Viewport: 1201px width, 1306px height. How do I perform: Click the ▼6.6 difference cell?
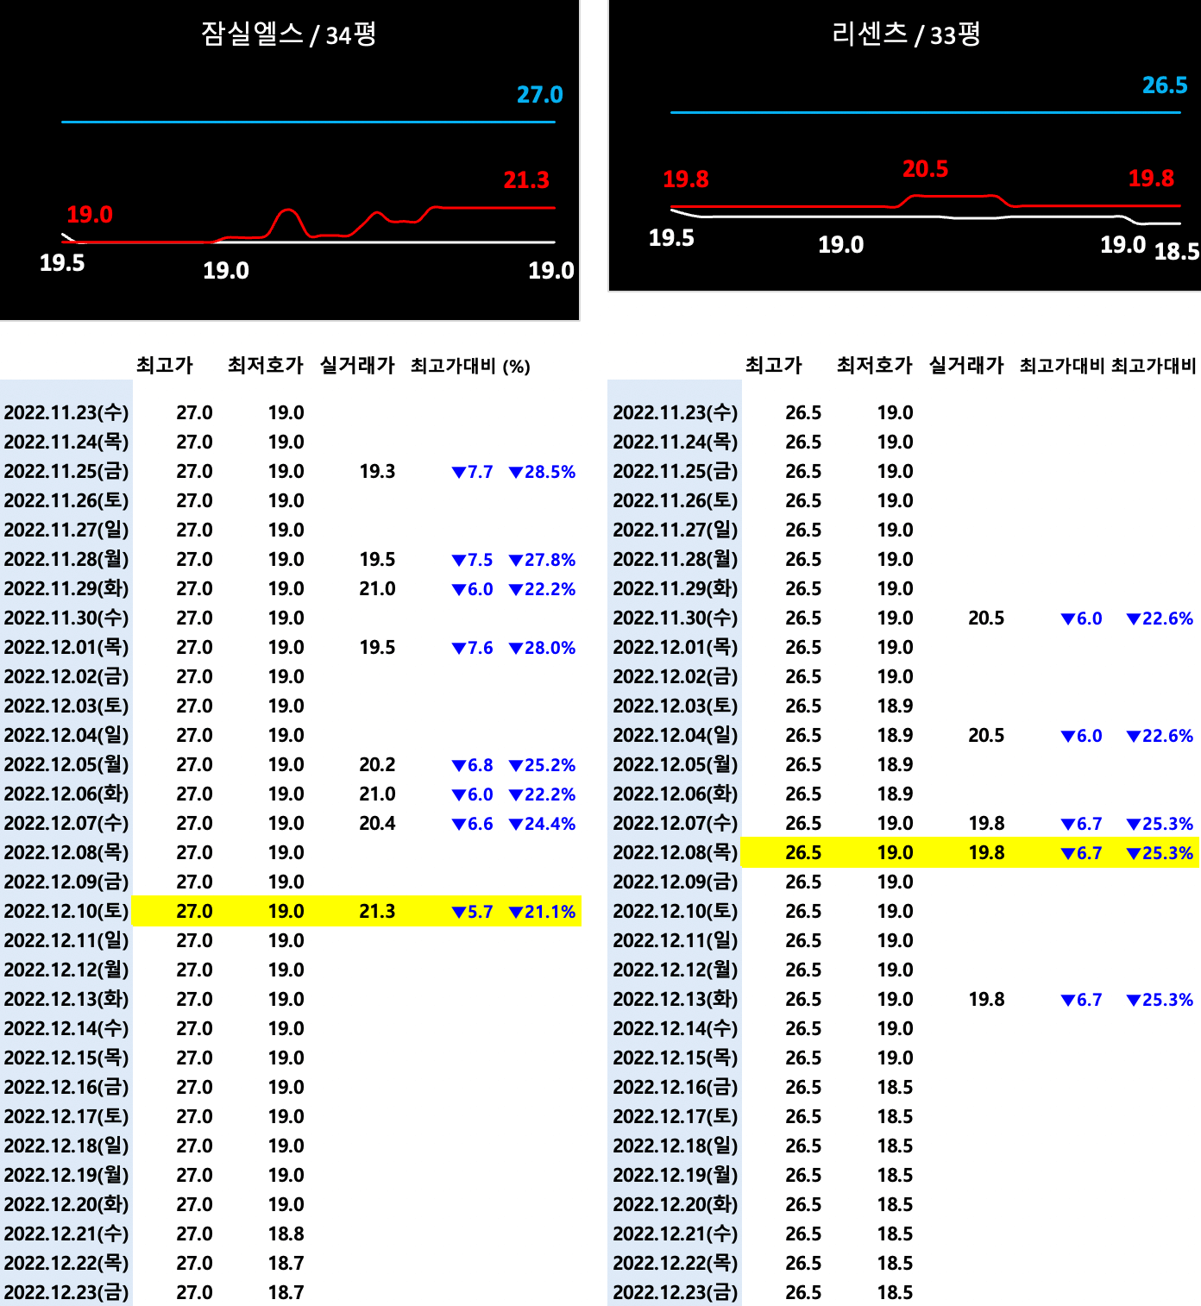click(x=472, y=824)
